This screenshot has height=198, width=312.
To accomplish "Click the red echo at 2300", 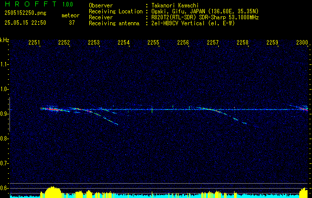I will coord(305,109).
